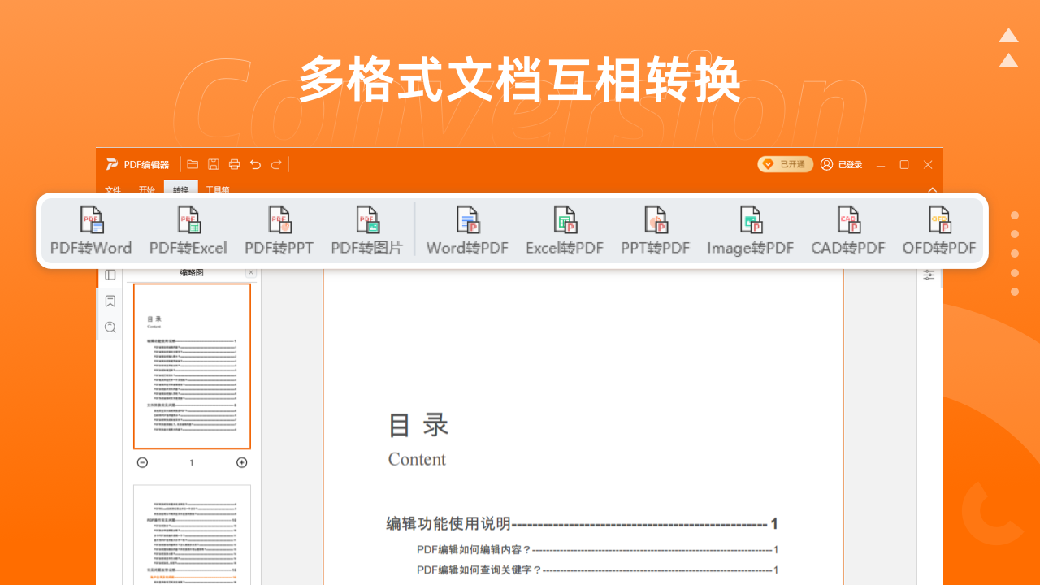Select the Word转PDF conversion tool
1040x585 pixels.
(467, 231)
